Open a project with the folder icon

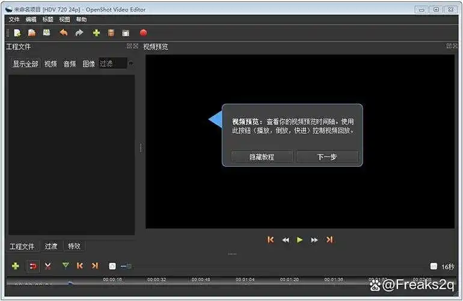click(32, 33)
